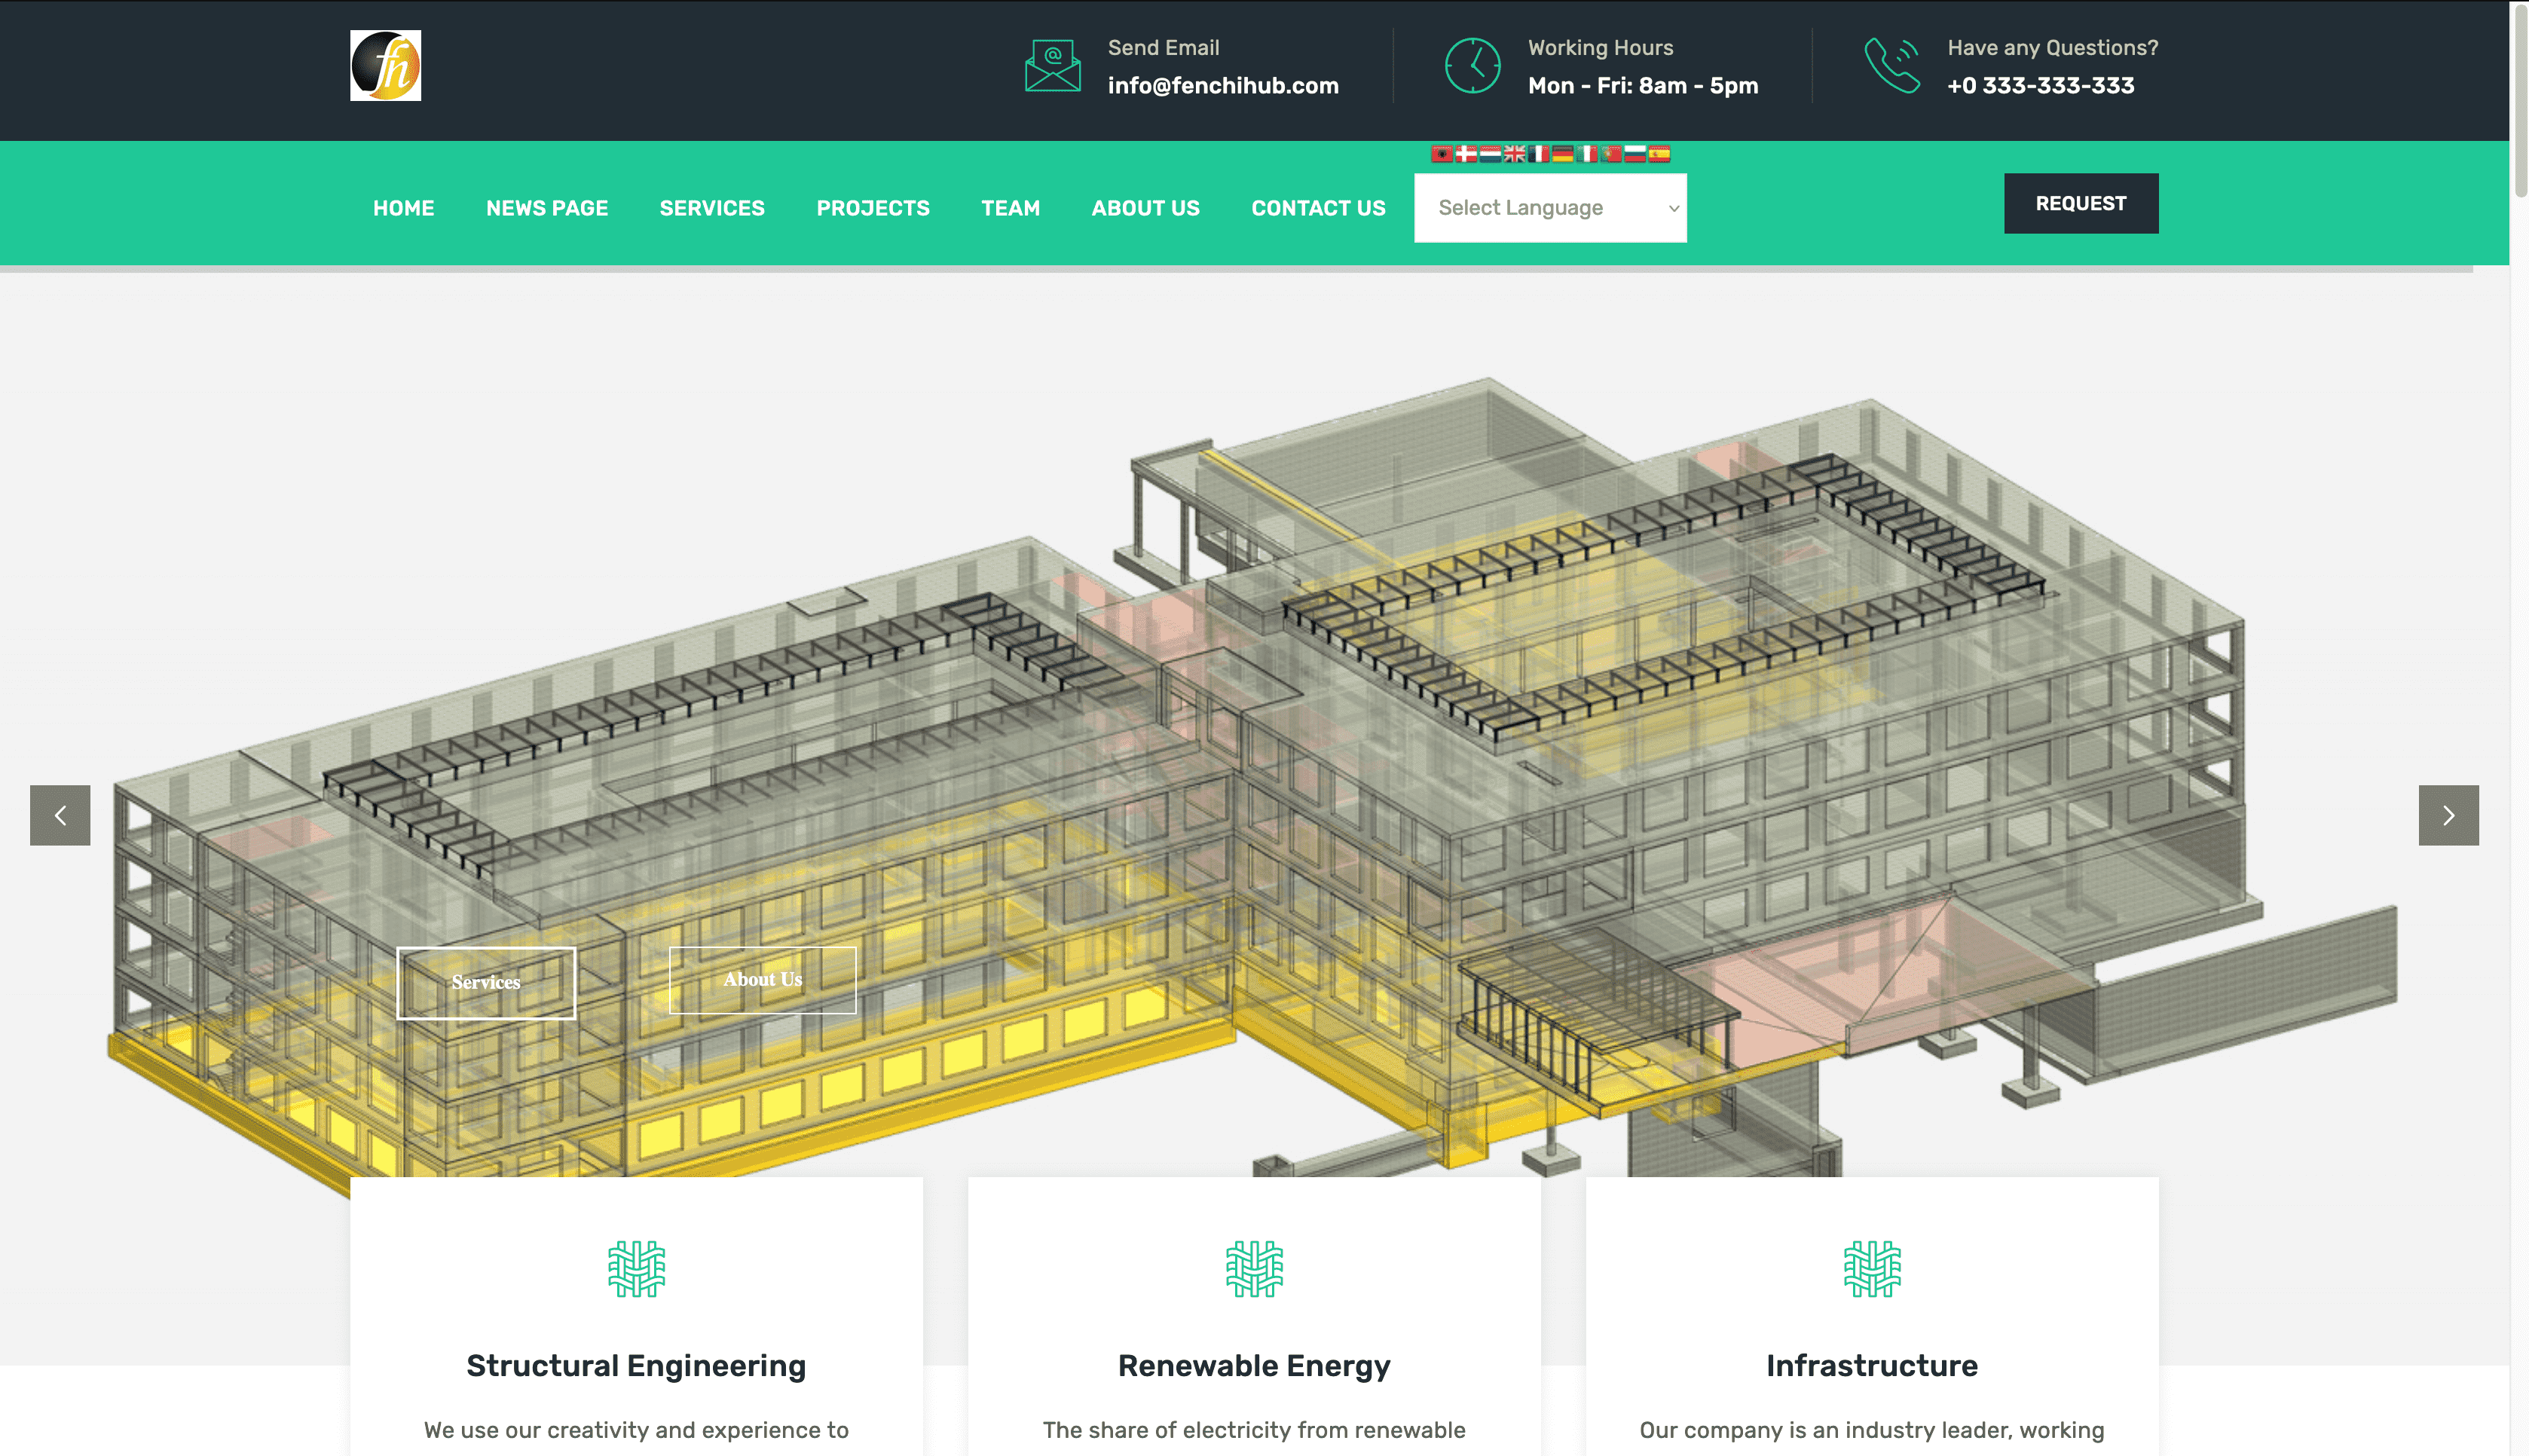2529x1456 pixels.
Task: Go to previous slide arrow
Action: [x=60, y=815]
